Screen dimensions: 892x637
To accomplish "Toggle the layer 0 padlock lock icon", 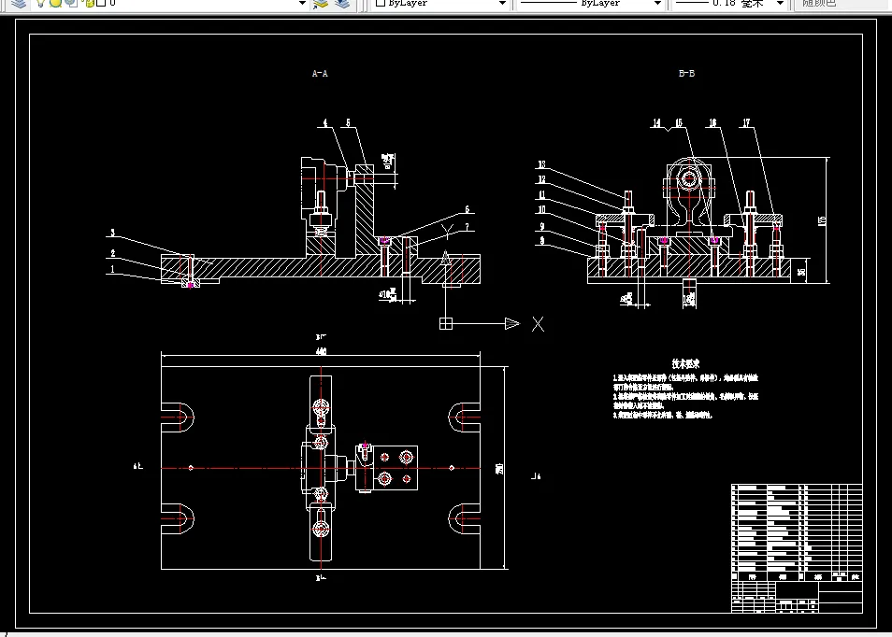I will click(90, 4).
